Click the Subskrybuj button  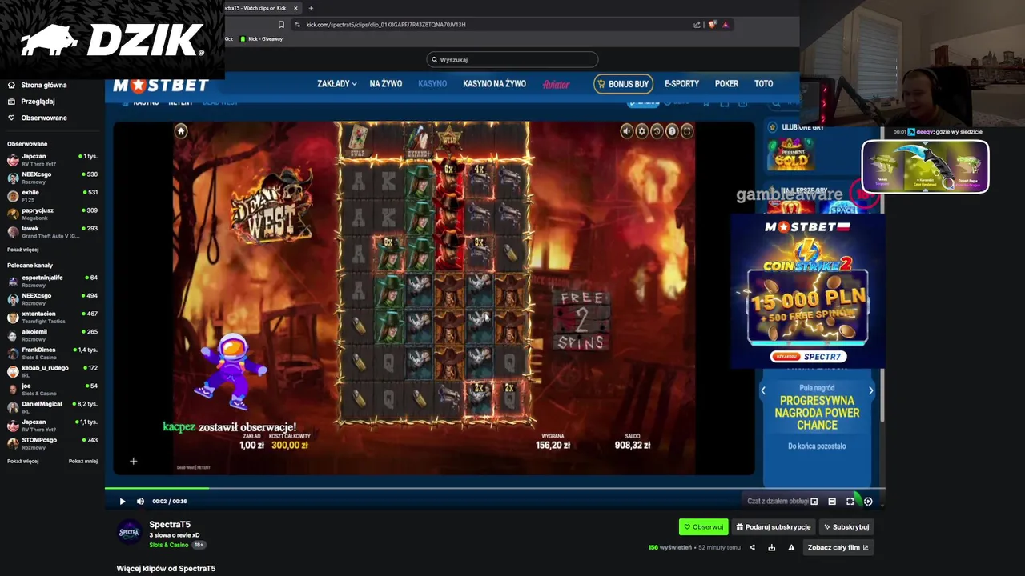click(846, 527)
